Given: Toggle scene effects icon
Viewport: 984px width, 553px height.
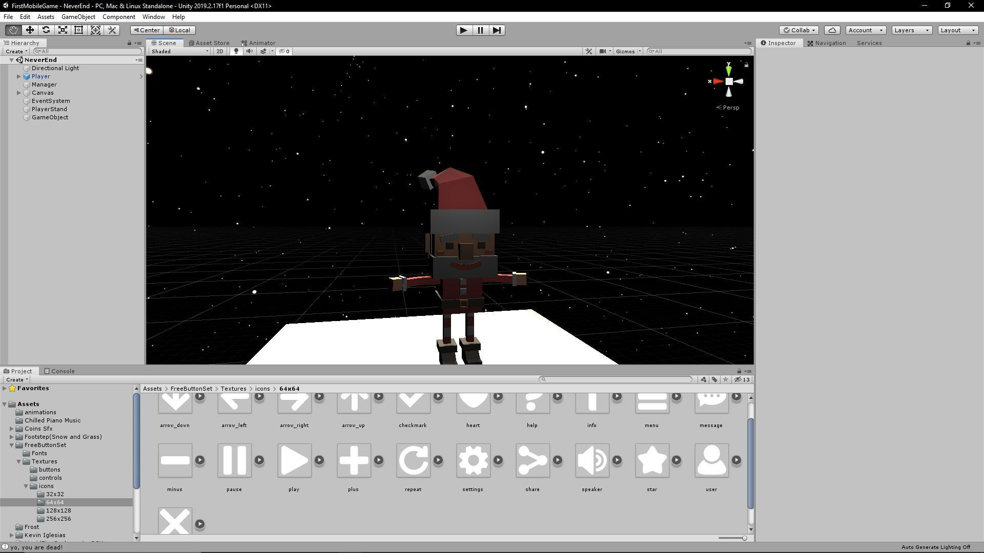Looking at the screenshot, I should [263, 51].
